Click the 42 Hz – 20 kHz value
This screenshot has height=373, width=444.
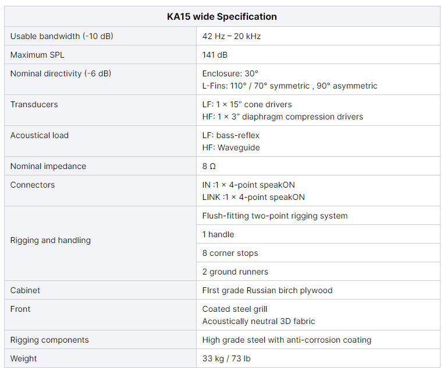click(232, 36)
